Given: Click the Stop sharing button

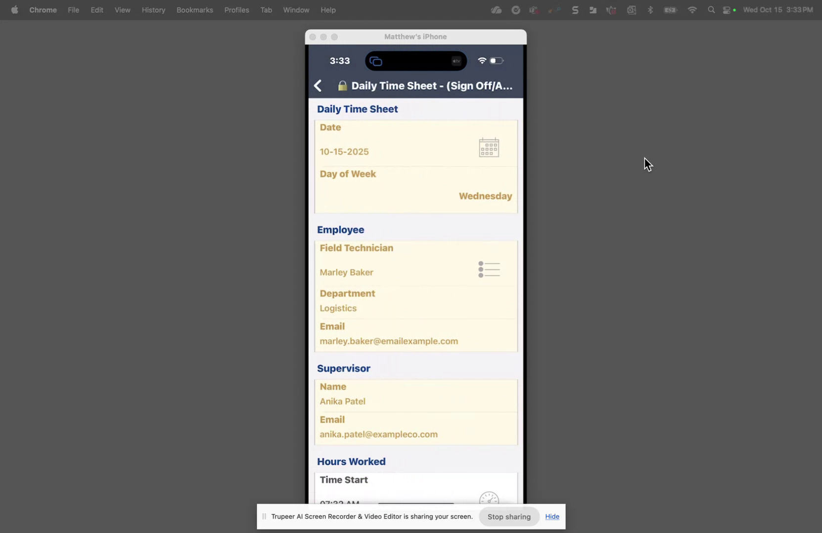Looking at the screenshot, I should 508,516.
